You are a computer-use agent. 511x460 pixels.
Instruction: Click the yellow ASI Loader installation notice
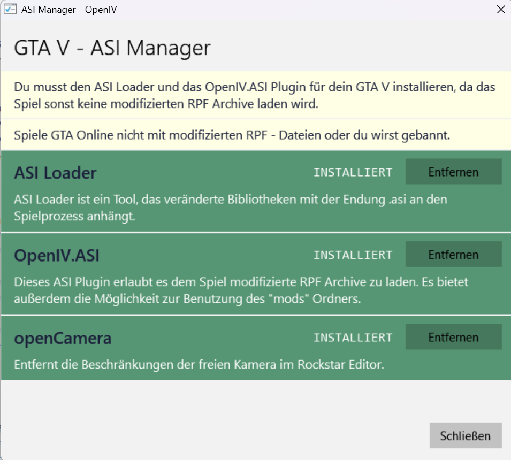[255, 95]
